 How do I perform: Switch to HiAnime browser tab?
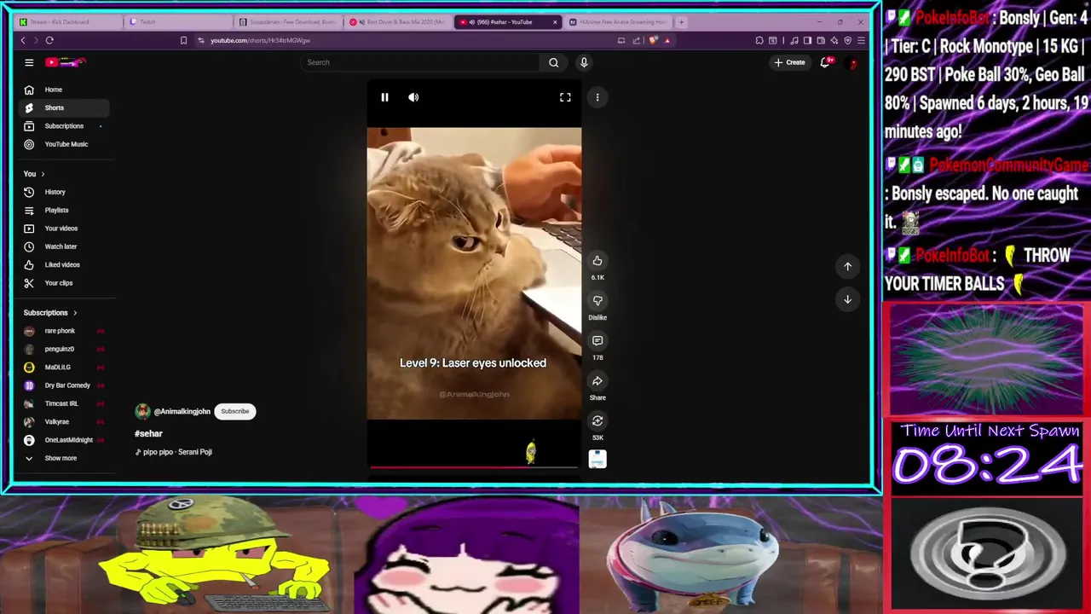[619, 22]
